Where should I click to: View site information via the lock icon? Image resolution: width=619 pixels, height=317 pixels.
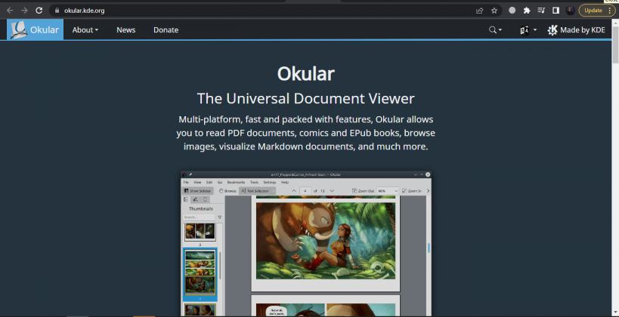click(57, 11)
